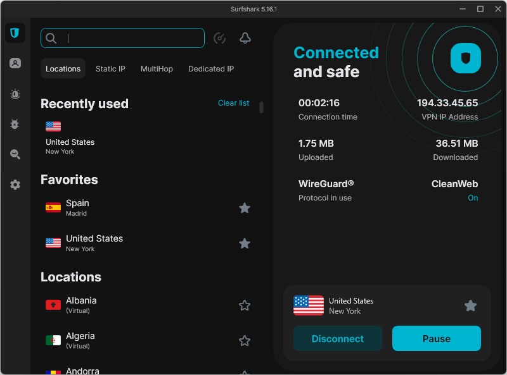507x375 pixels.
Task: Close the Surfshark window
Action: point(498,9)
